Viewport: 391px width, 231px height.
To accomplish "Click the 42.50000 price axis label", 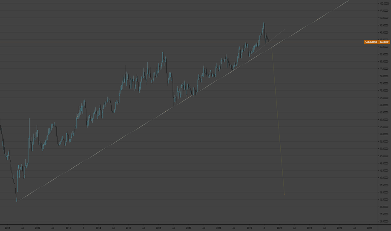I will click(384, 171).
